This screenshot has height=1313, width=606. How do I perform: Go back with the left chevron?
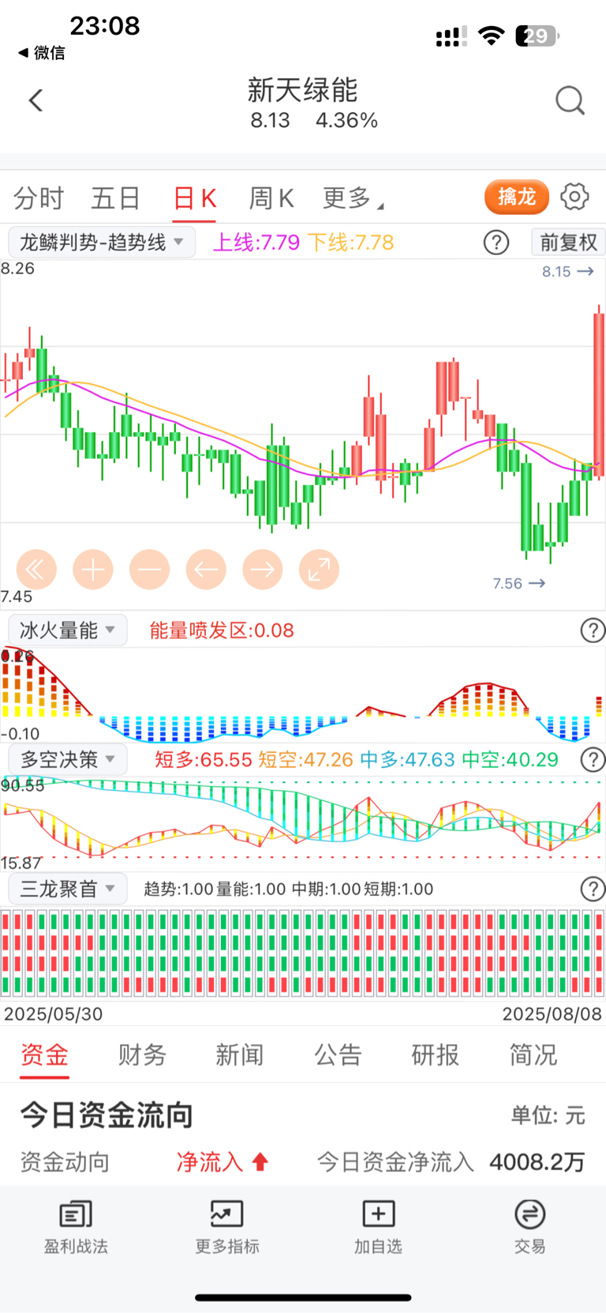[36, 100]
